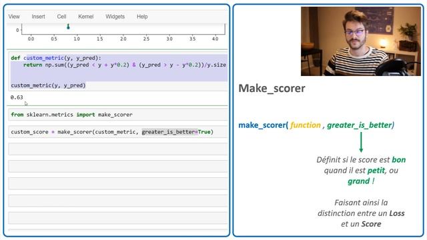Click the sklearn.metrics import cell
Screen dimensions: 427x240
coord(118,115)
